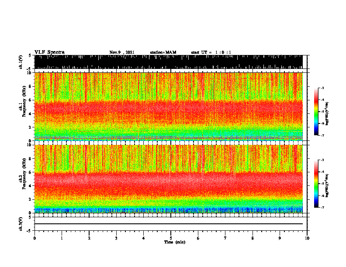
Task: Click time axis tick label "8"
Action: [253, 238]
